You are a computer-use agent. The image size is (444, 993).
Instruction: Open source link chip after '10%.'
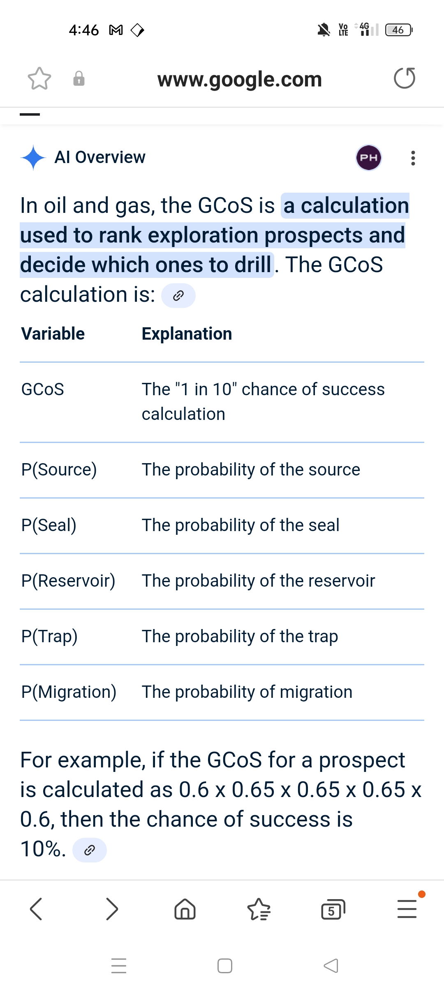coord(90,850)
